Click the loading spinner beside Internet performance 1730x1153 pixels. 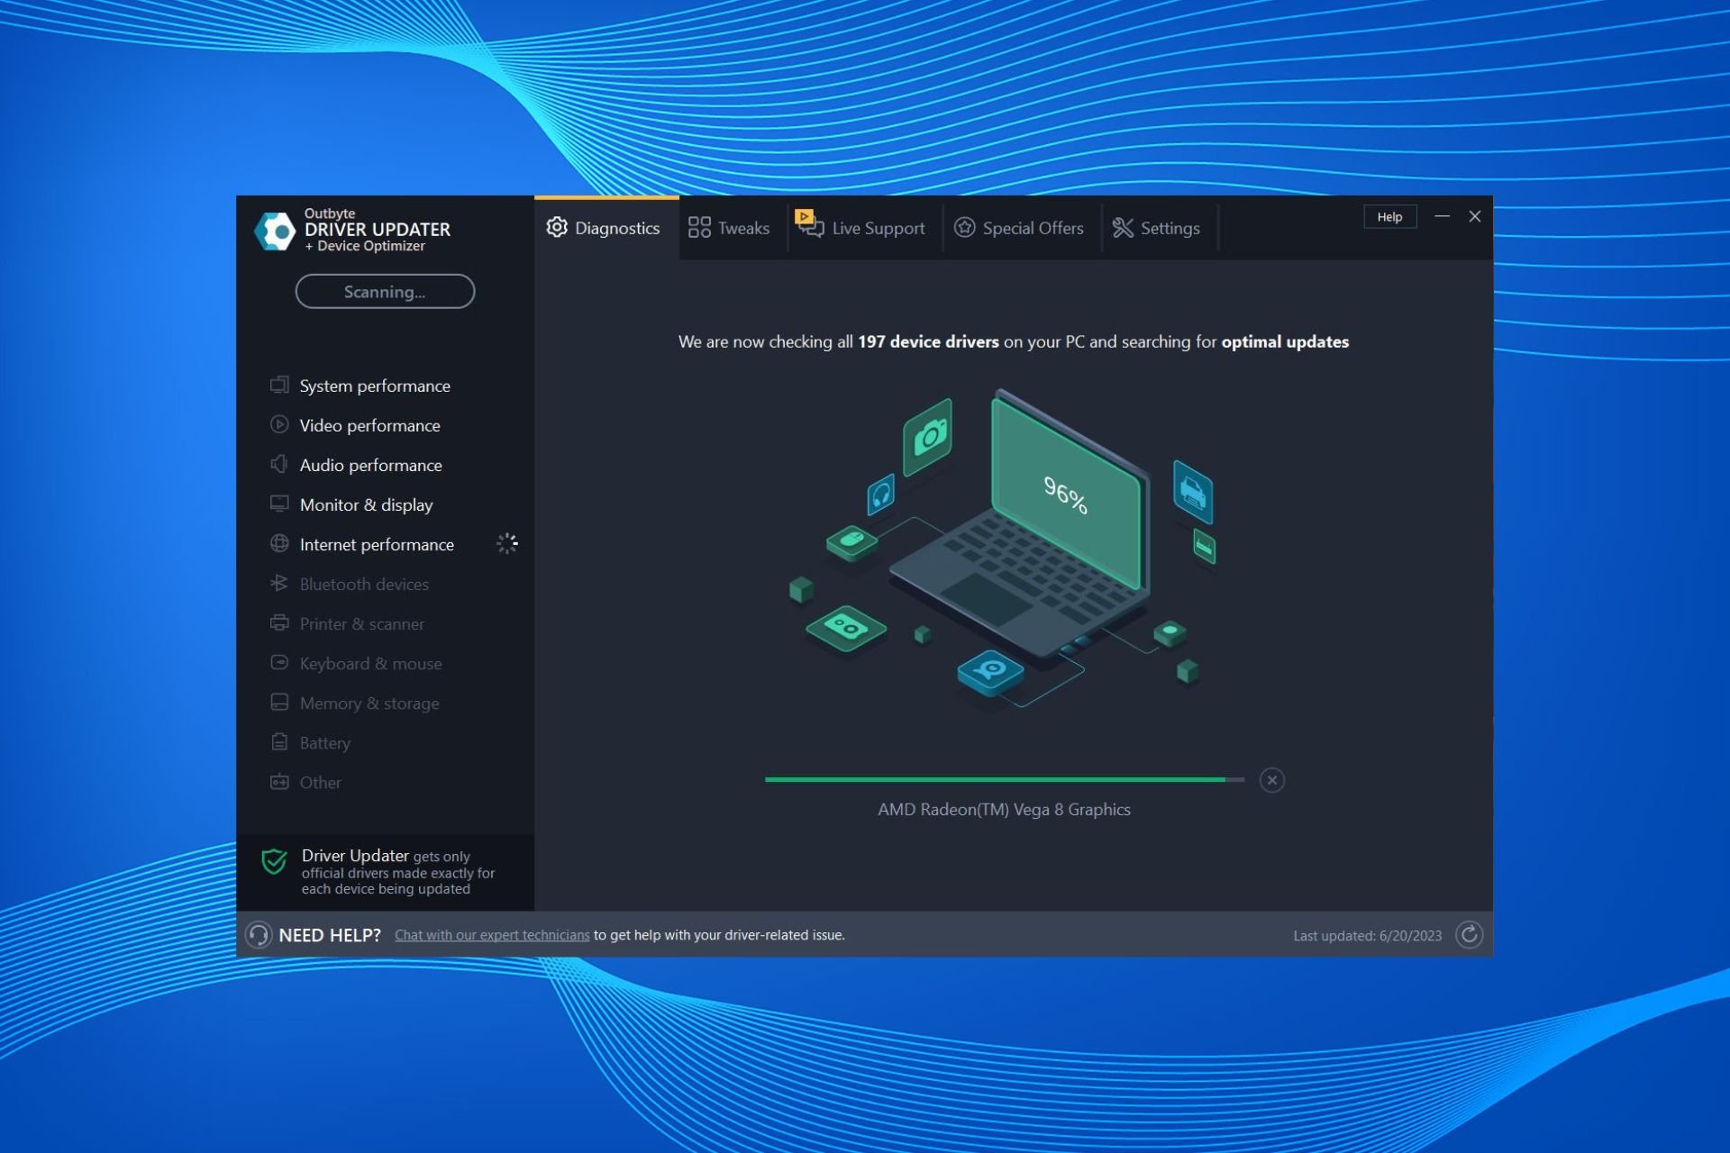pos(507,543)
